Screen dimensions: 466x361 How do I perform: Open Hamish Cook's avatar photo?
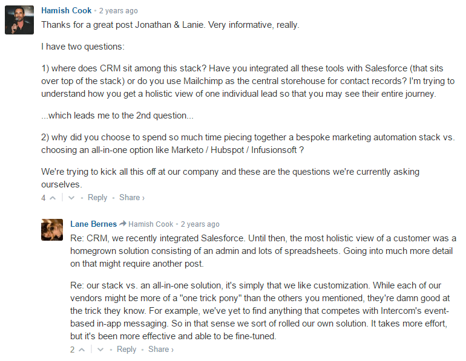(19, 20)
